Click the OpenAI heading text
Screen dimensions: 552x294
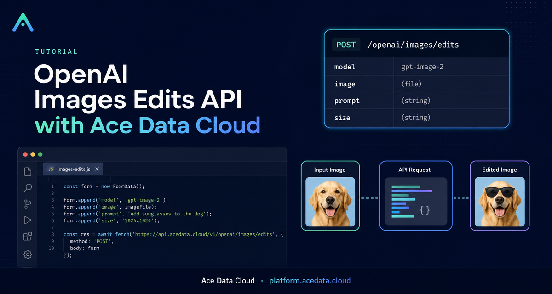tap(81, 73)
